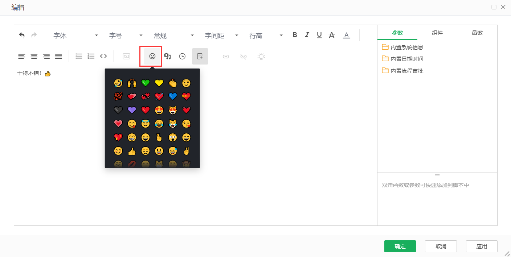Toggle bold formatting

[295, 35]
